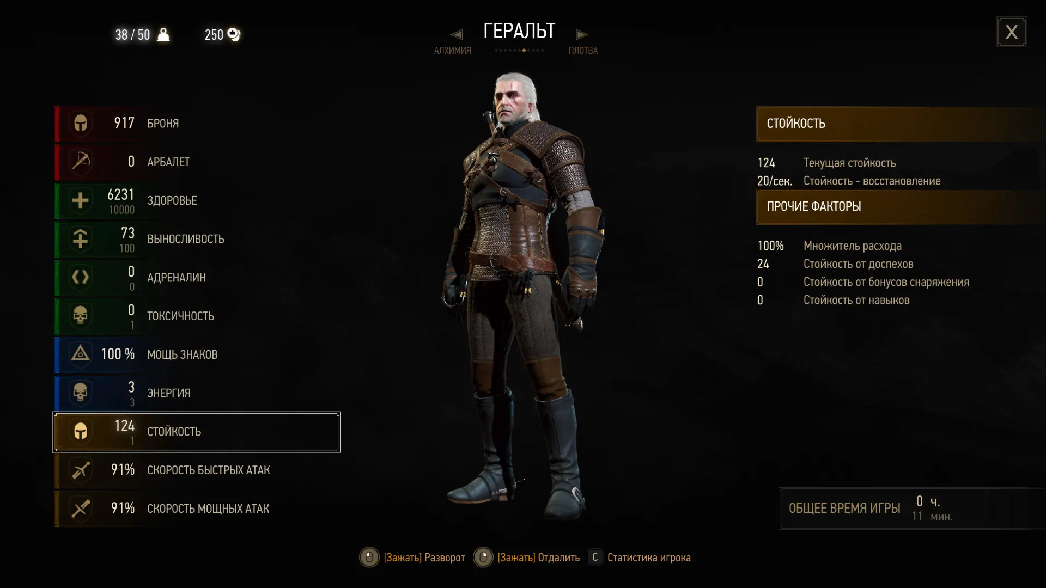
Task: Click the Токсичность skull icon
Action: pyautogui.click(x=81, y=316)
